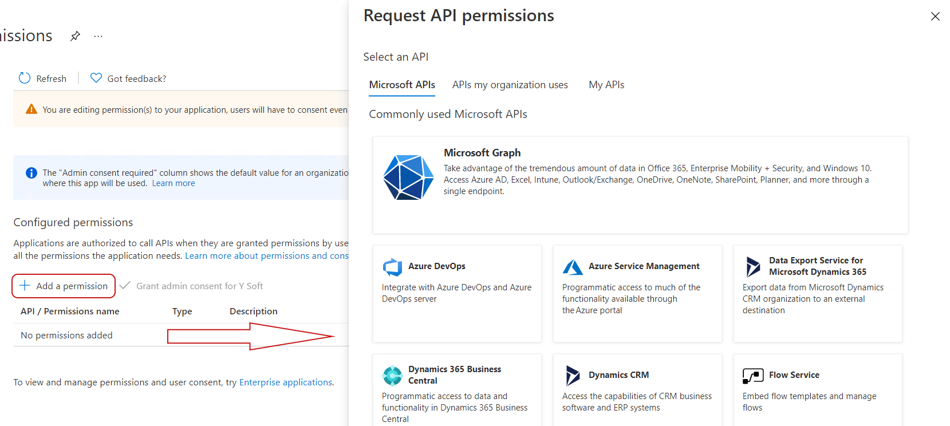
Task: Open the Enterprise applications link
Action: [286, 382]
